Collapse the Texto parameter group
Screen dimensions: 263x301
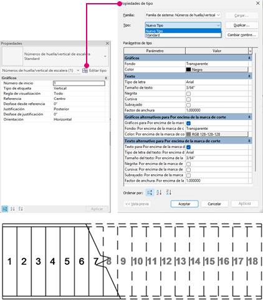pos(249,76)
